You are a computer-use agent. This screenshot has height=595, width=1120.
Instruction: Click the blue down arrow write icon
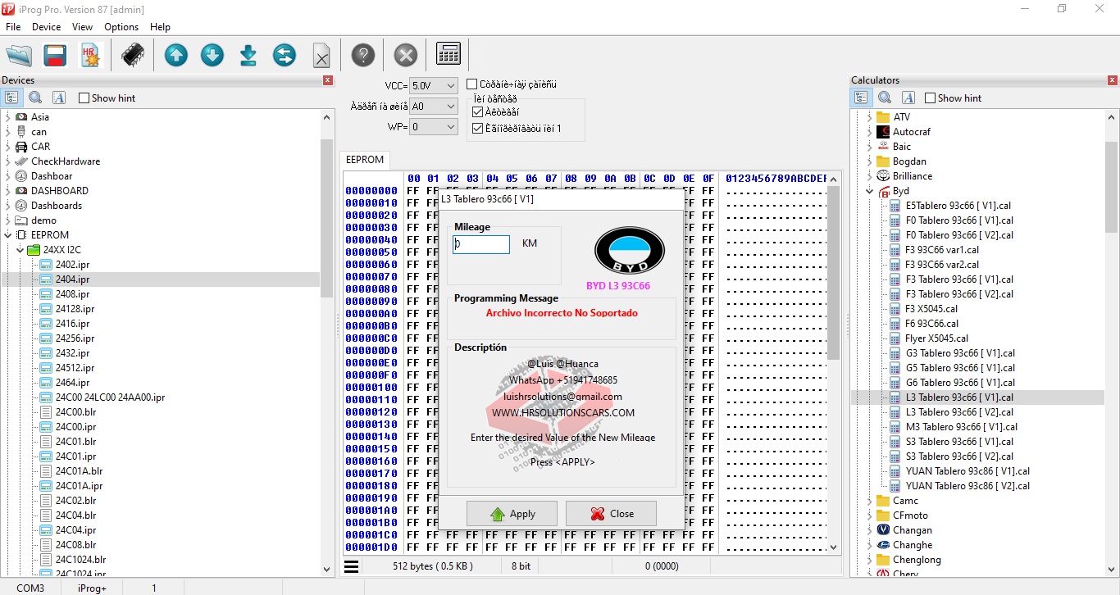[212, 55]
